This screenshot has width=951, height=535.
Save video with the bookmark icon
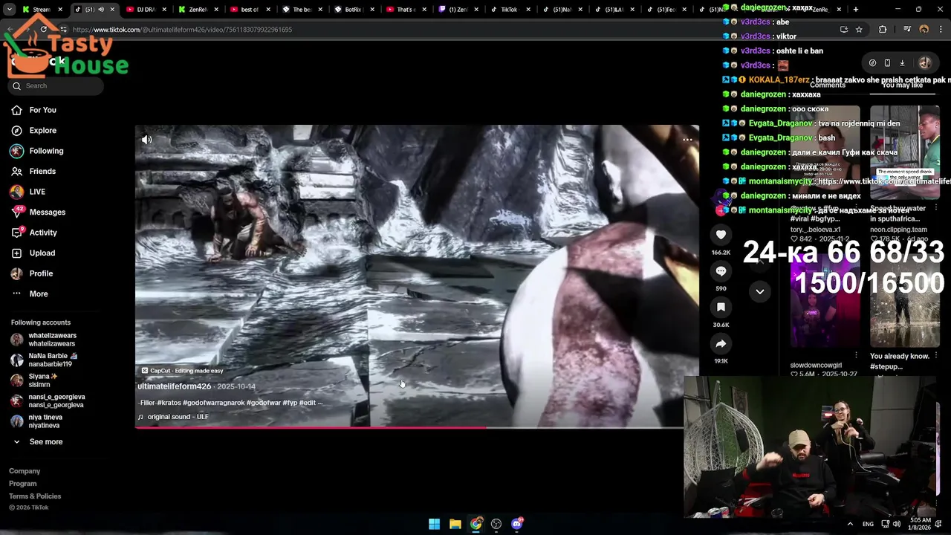coord(721,307)
